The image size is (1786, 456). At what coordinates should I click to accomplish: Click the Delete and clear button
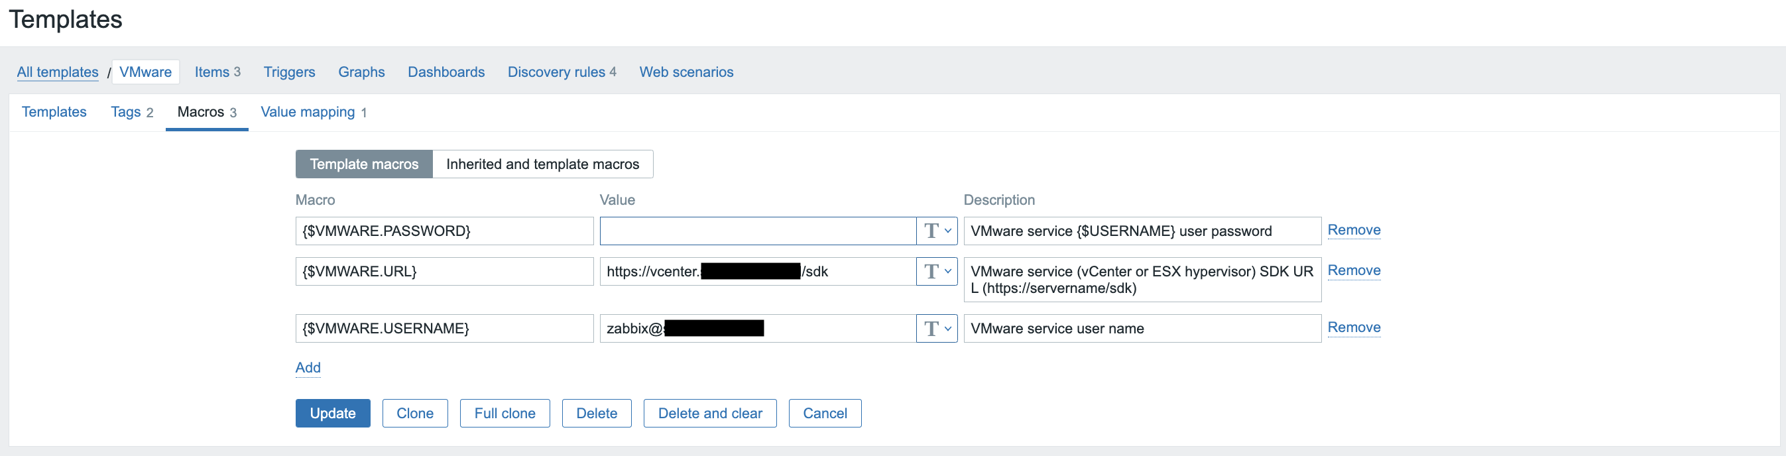click(709, 413)
